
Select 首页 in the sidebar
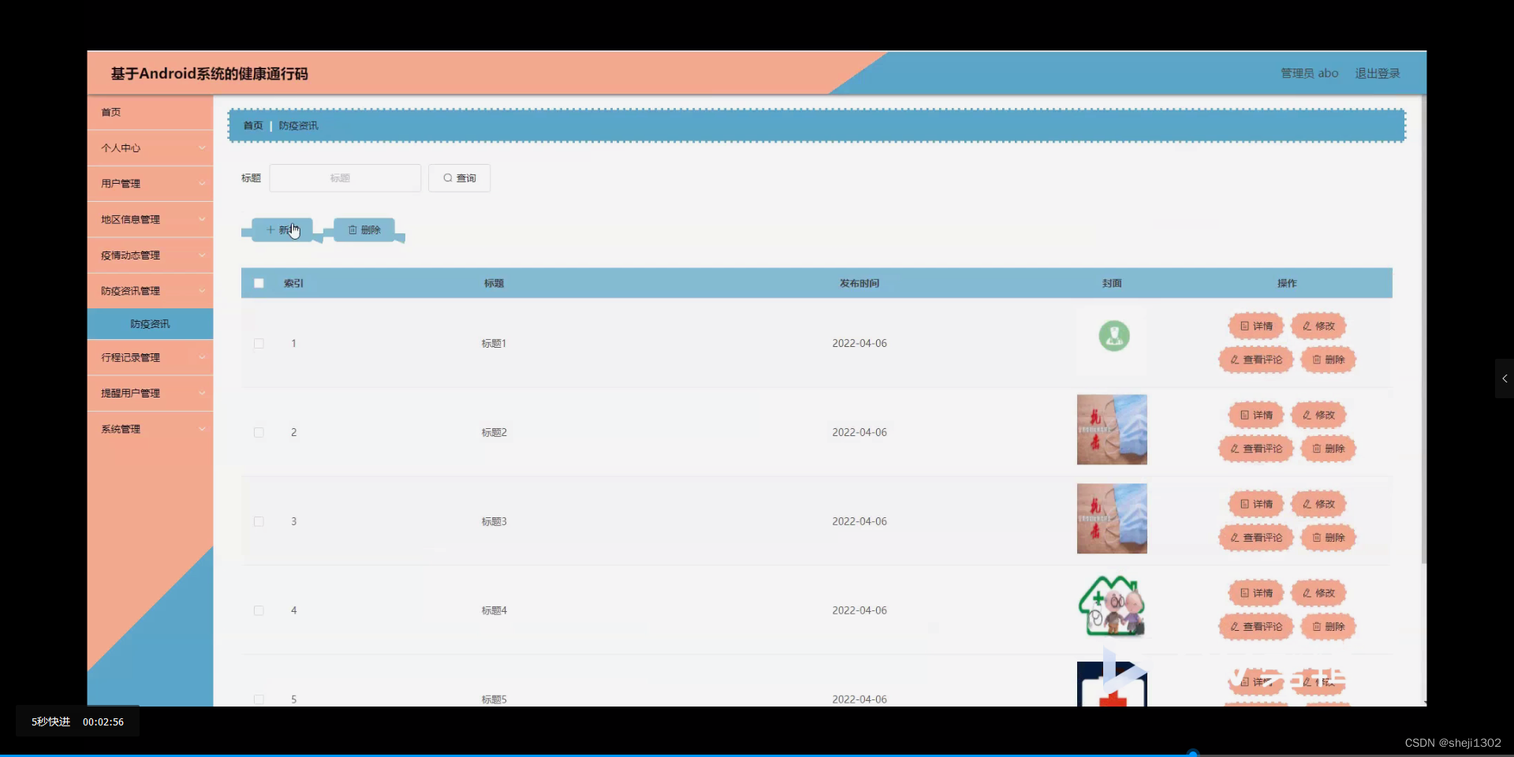click(x=110, y=112)
